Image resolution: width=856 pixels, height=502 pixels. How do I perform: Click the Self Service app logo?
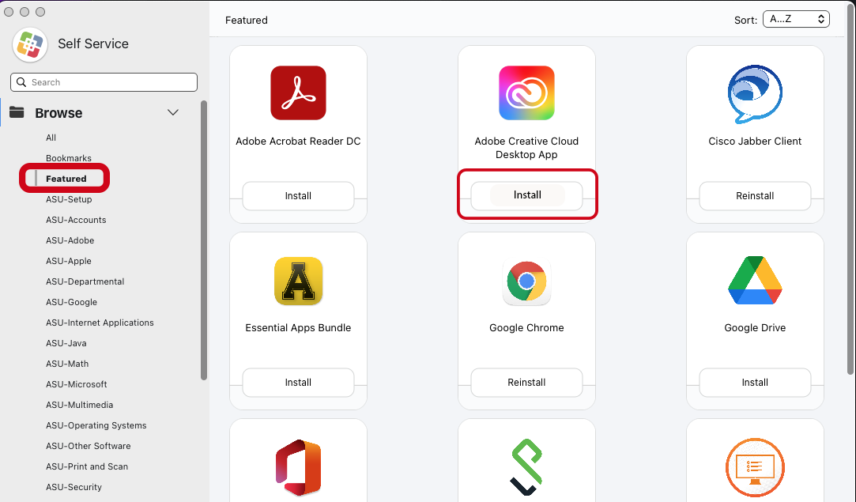[30, 44]
